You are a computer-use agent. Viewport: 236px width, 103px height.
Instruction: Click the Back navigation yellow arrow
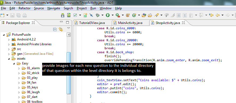tap(218, 15)
